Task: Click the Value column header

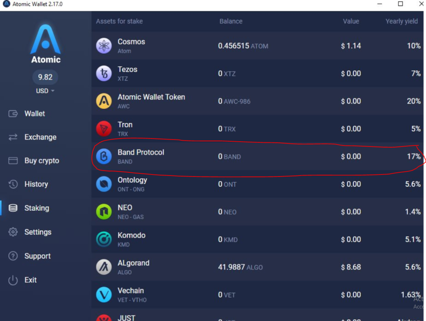Action: [x=351, y=21]
